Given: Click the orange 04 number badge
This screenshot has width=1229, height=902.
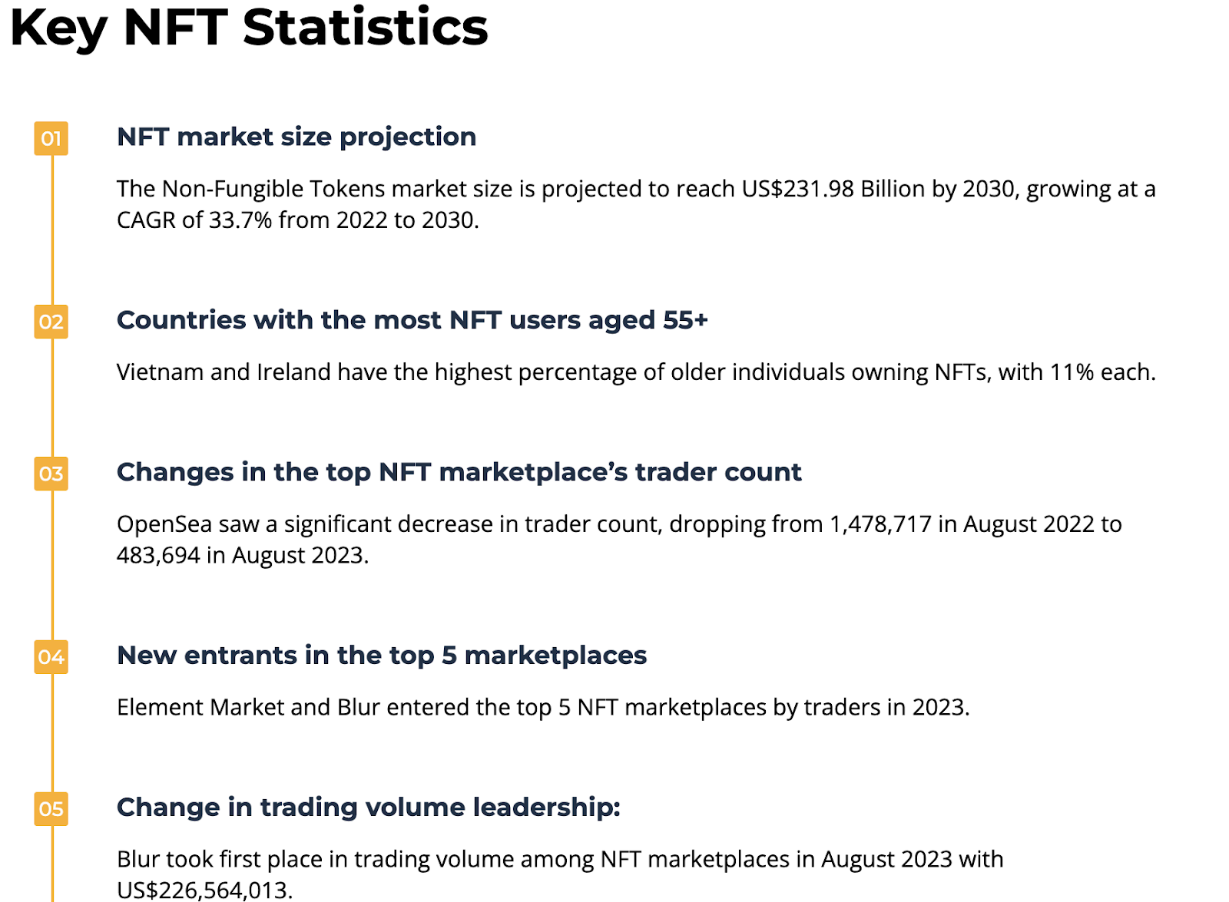Looking at the screenshot, I should click(x=51, y=657).
